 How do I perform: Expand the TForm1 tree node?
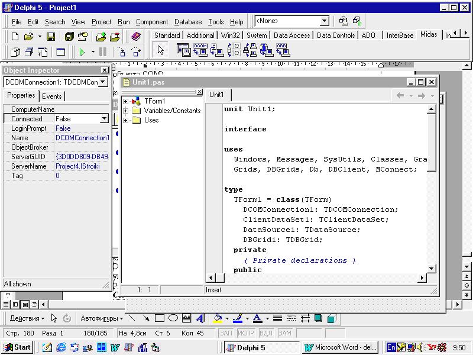(x=125, y=101)
